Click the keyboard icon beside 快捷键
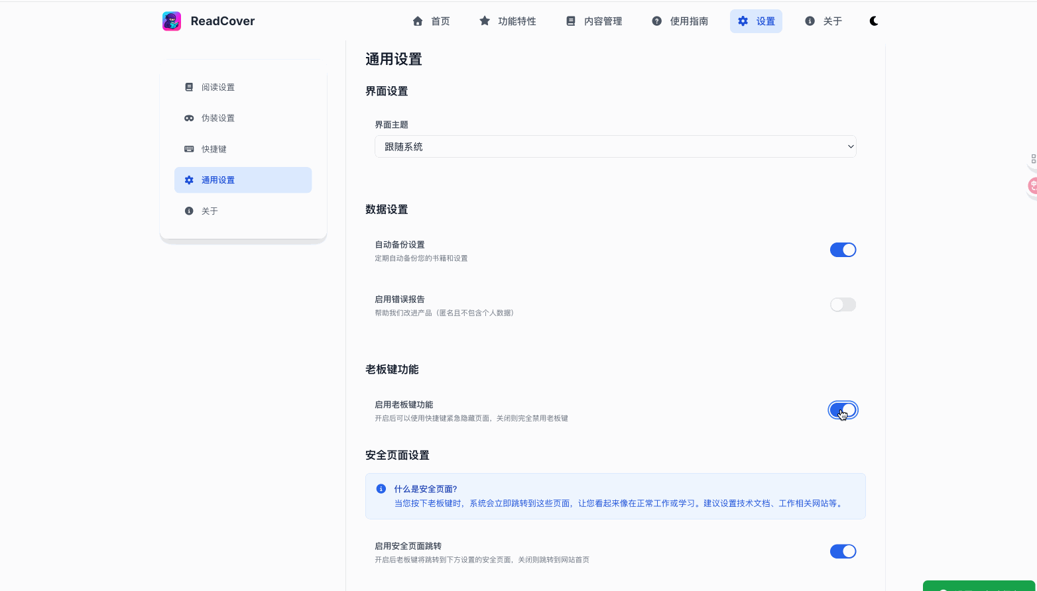Screen dimensions: 1037x591 (189, 148)
